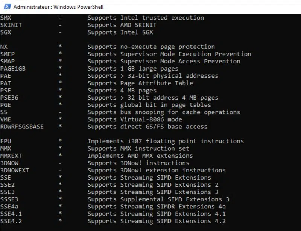Click the SMEP feature name
301x231 pixels.
pos(8,54)
